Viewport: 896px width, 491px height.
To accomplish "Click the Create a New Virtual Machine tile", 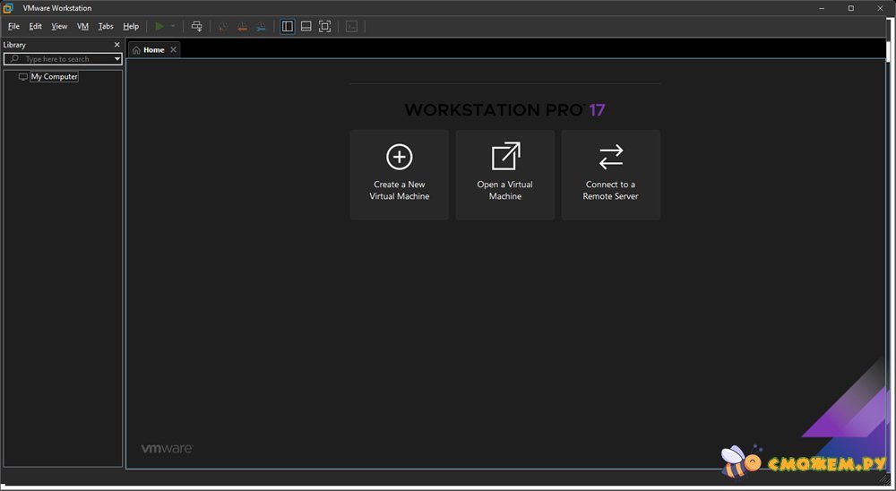I will click(399, 175).
